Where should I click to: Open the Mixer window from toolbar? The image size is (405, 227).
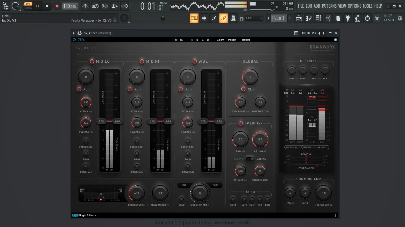328,18
